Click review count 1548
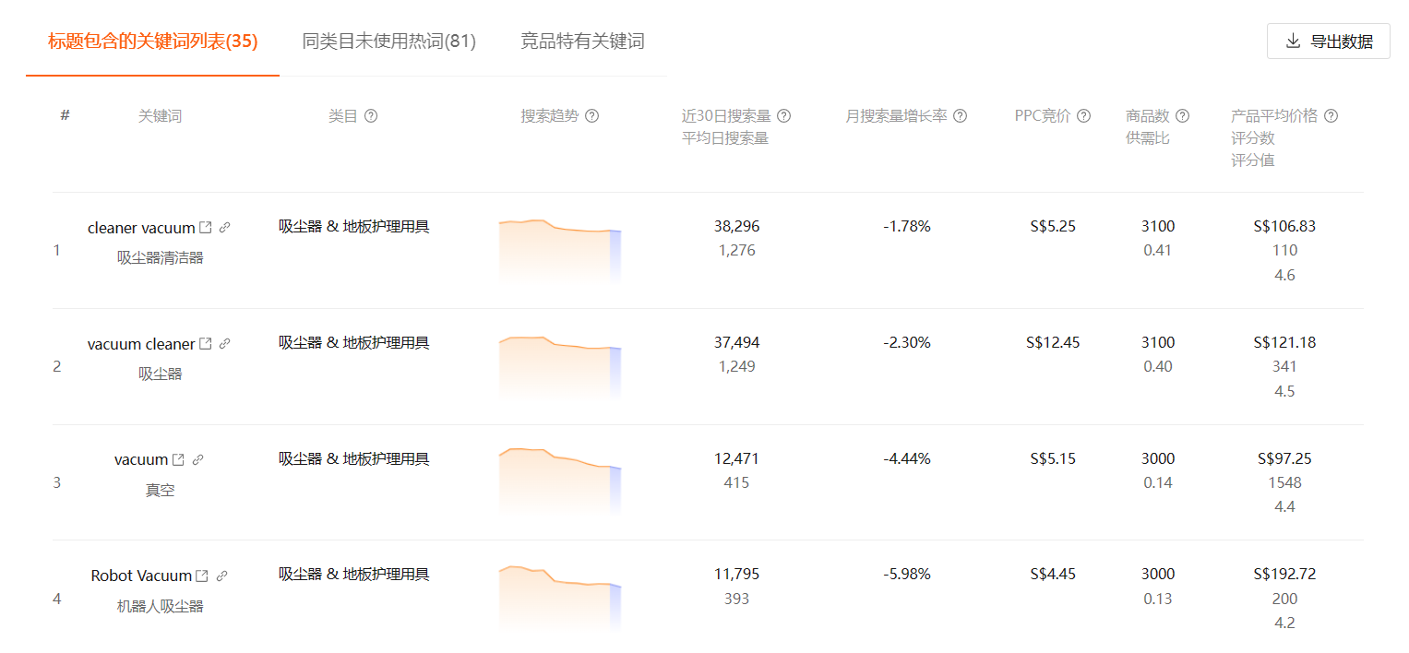 (1284, 483)
